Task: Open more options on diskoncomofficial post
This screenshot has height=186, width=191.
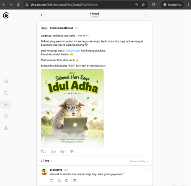Action: [x=146, y=28]
